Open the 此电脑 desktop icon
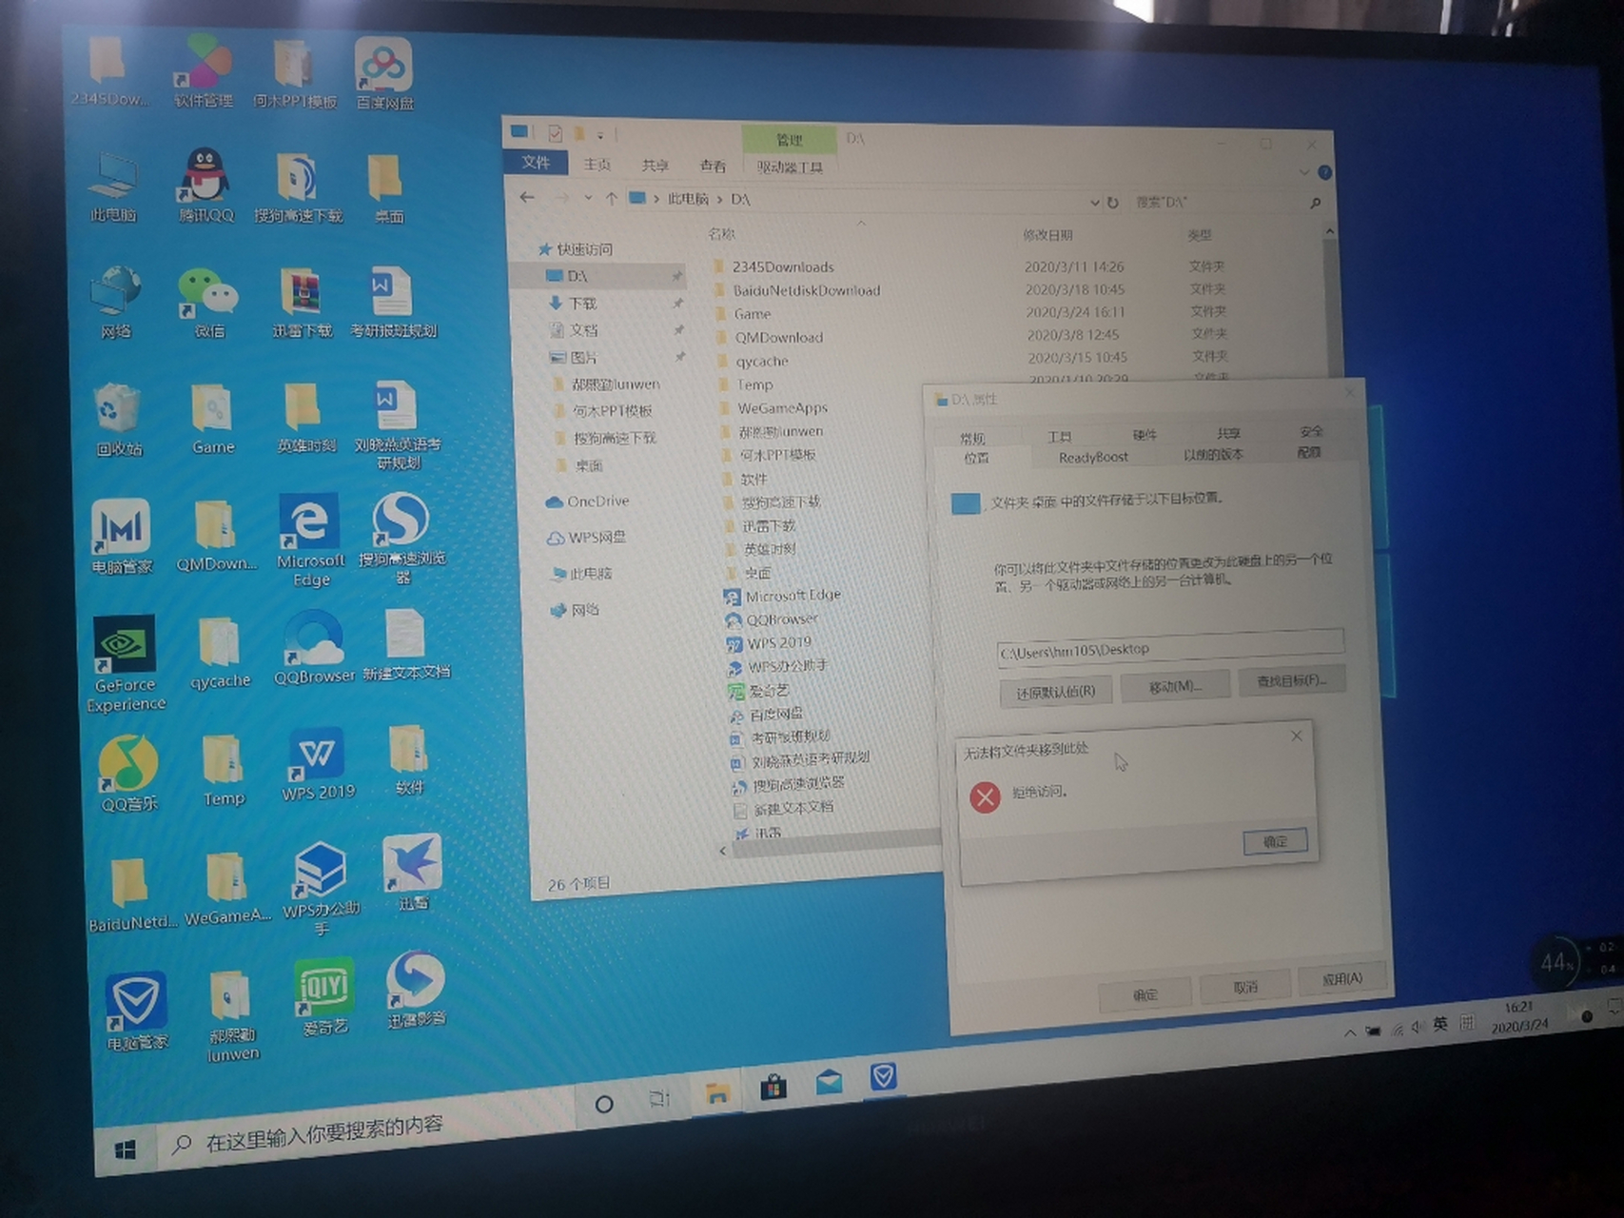 113,187
